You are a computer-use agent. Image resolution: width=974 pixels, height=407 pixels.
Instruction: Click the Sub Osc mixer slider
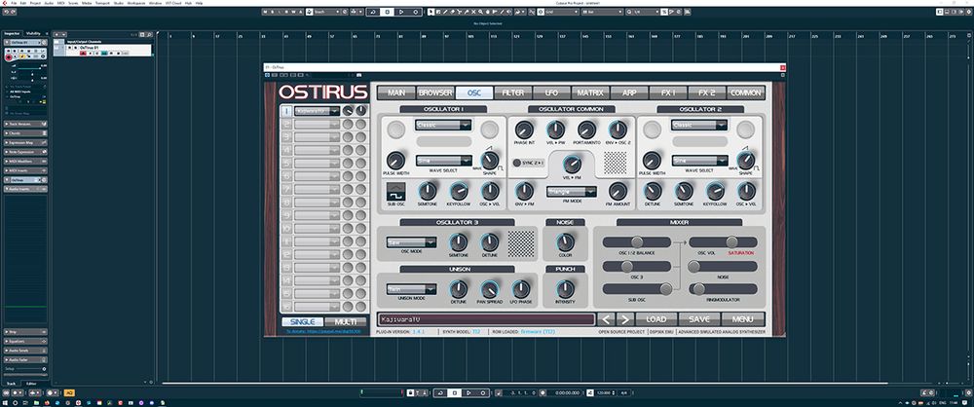(x=637, y=289)
